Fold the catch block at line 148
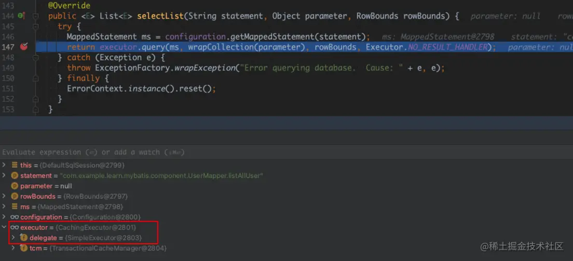 tap(35, 58)
